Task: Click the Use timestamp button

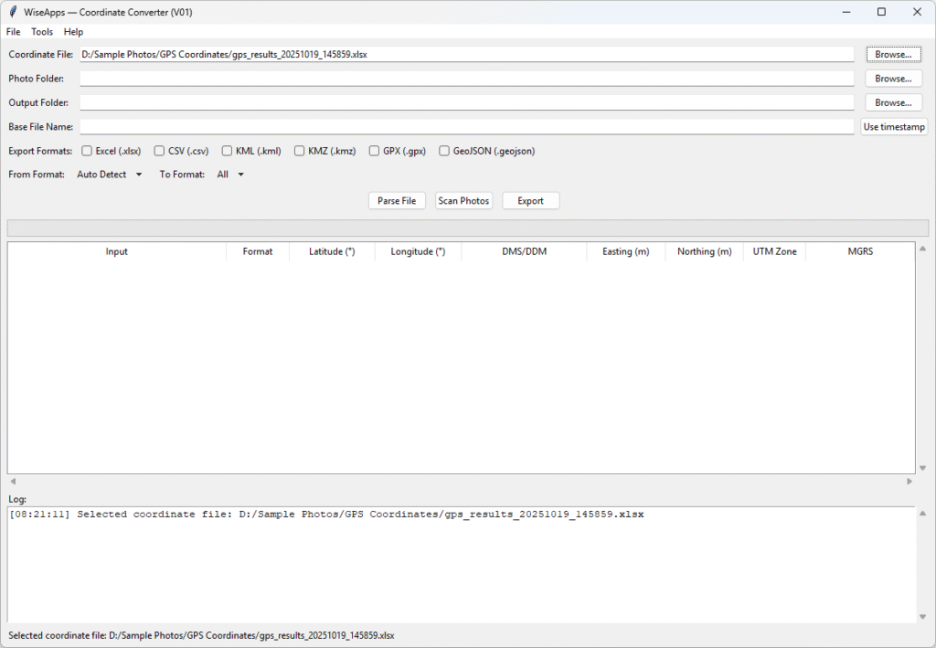Action: click(893, 126)
